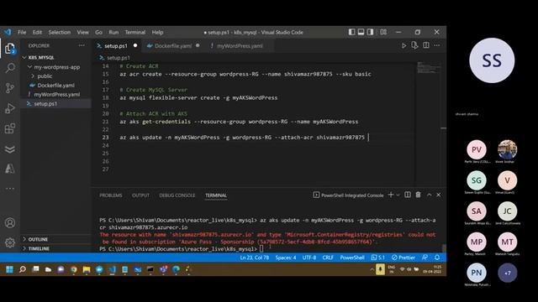Open the Selection menu

tap(60, 32)
